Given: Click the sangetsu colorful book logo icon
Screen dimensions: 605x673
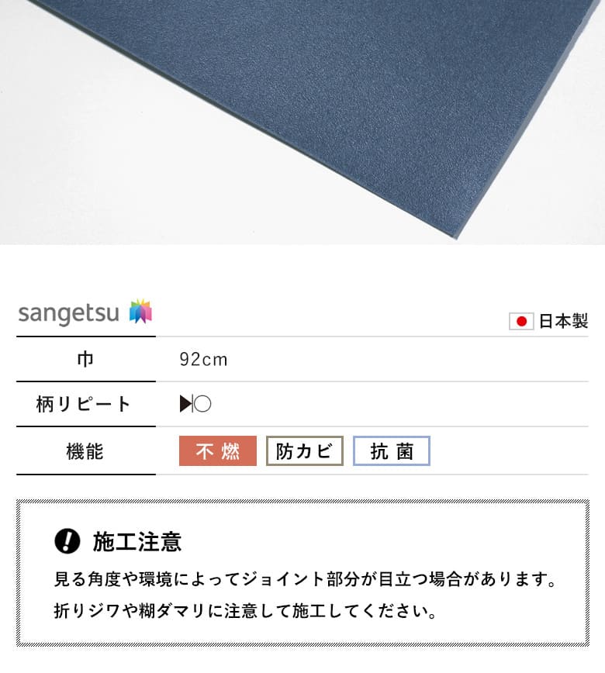Looking at the screenshot, I should click(141, 311).
